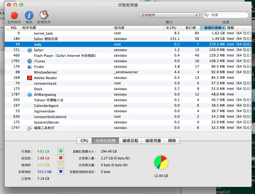
Task: Select the kernel_task process row
Action: (x=128, y=33)
